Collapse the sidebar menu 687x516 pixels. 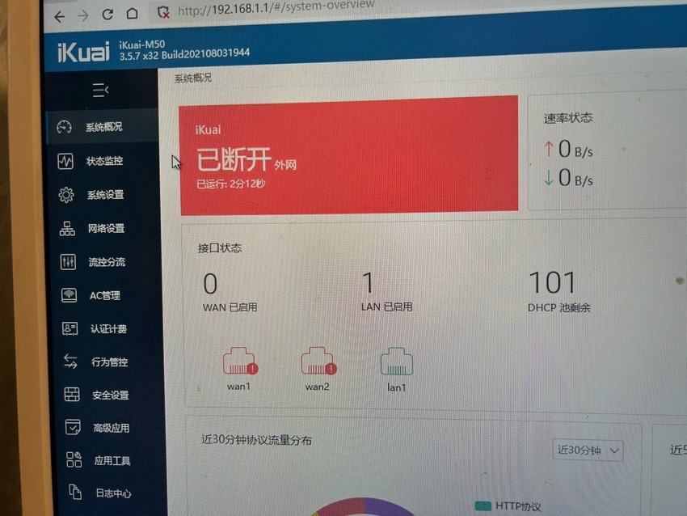(100, 91)
